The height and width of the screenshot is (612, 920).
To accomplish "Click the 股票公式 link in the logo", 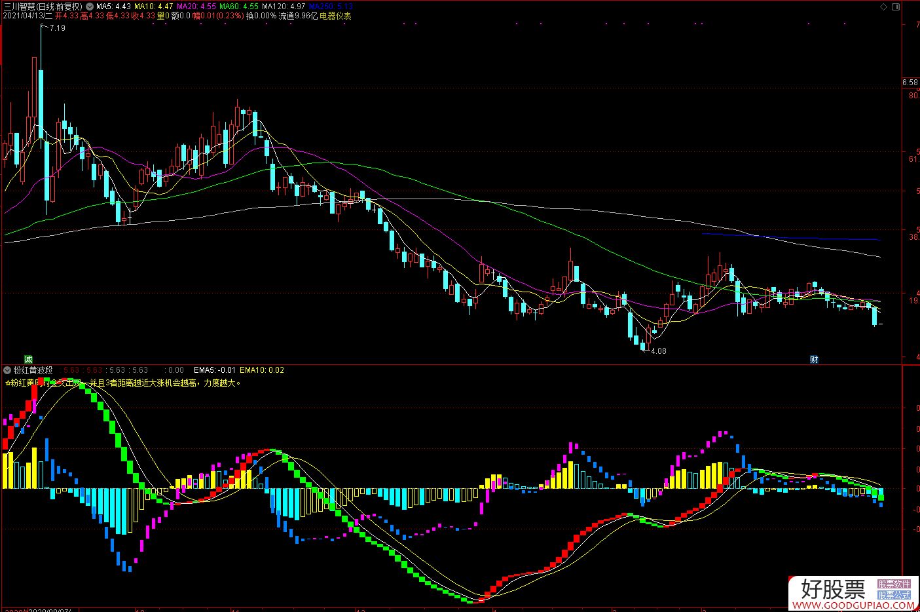I will coord(894,595).
